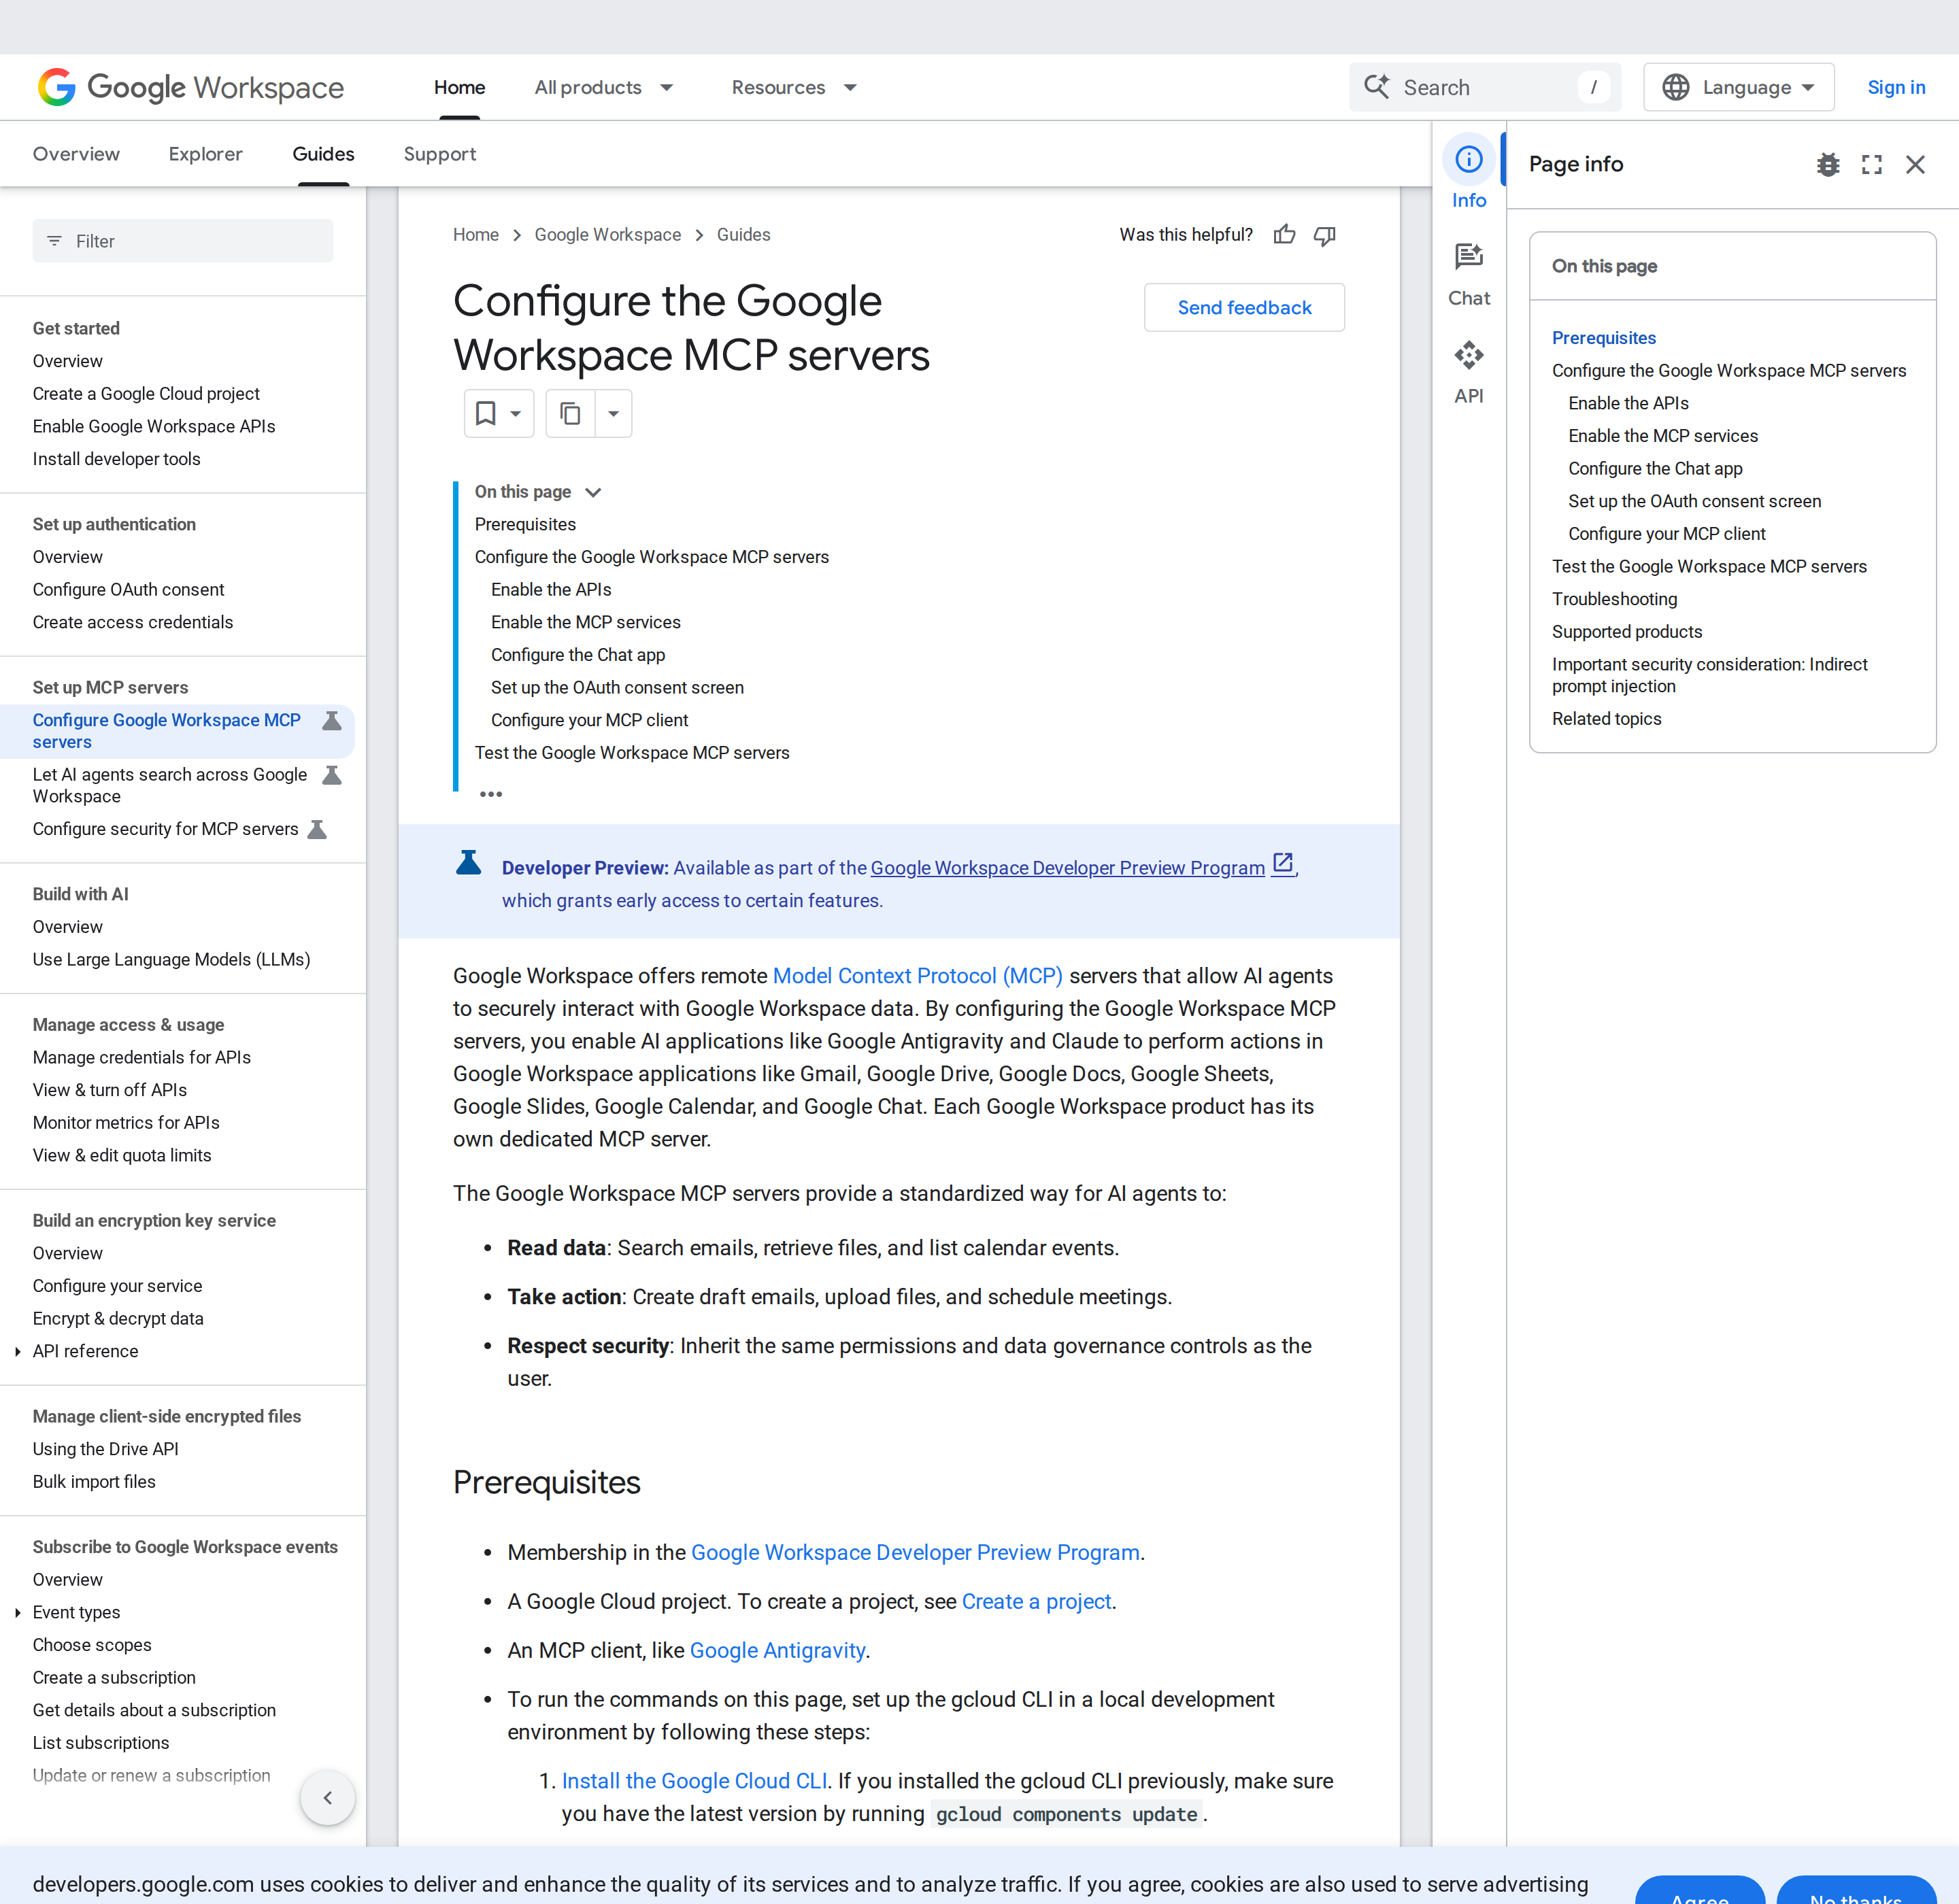
Task: Click the sidebar Filter input field
Action: [182, 241]
